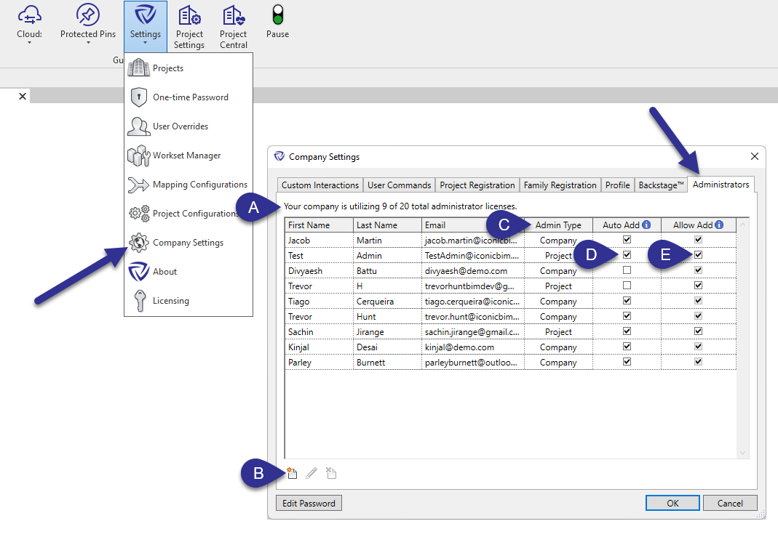Click the Project Settings ribbon icon

pos(189,27)
